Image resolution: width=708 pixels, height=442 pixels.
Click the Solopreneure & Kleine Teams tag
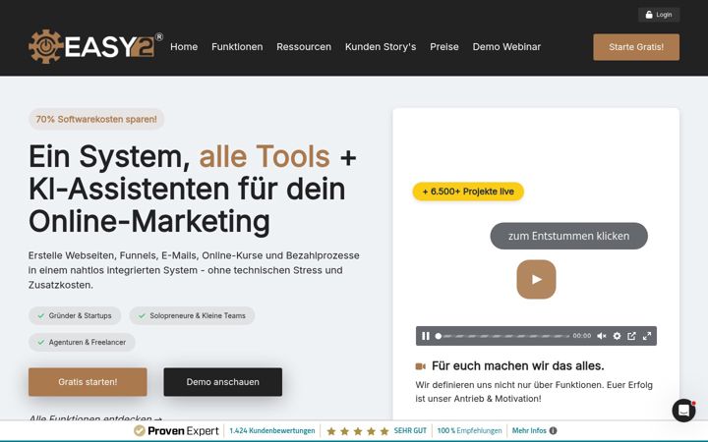(x=192, y=315)
